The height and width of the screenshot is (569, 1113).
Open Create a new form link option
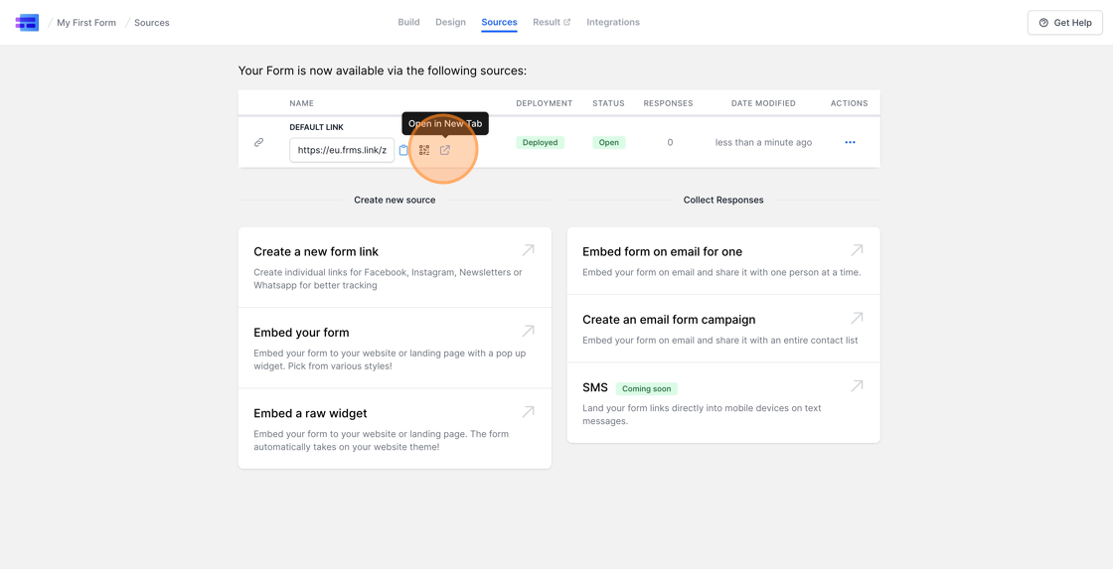(x=395, y=267)
